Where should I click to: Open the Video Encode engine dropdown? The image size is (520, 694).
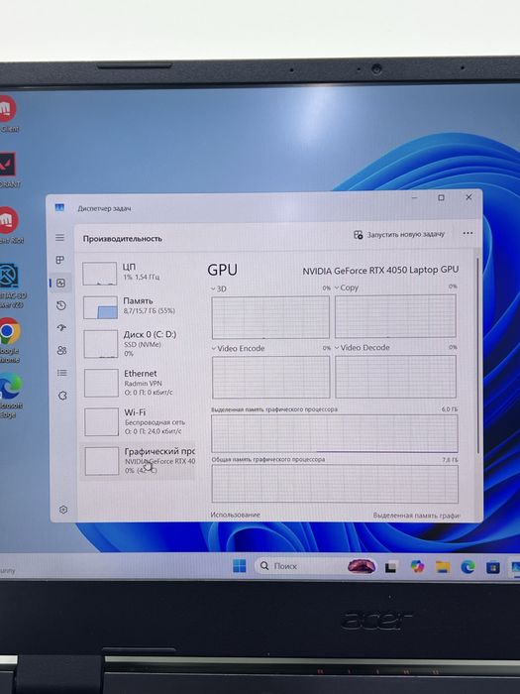click(214, 349)
